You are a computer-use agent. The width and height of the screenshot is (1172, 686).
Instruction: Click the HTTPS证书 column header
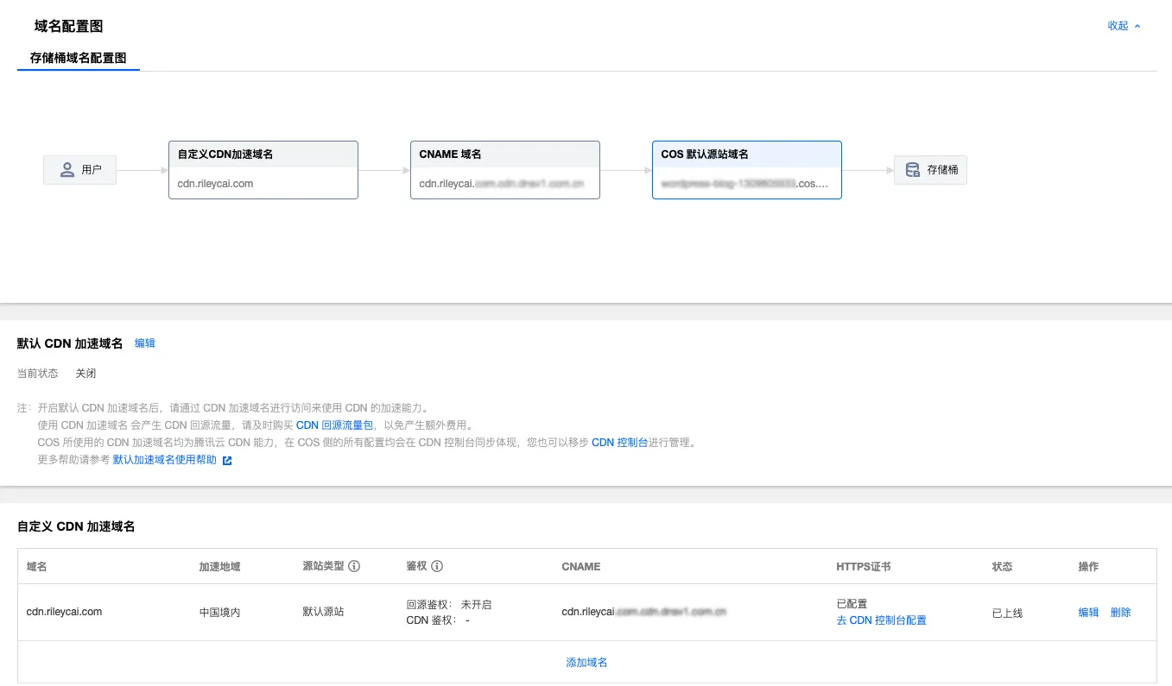pos(864,567)
